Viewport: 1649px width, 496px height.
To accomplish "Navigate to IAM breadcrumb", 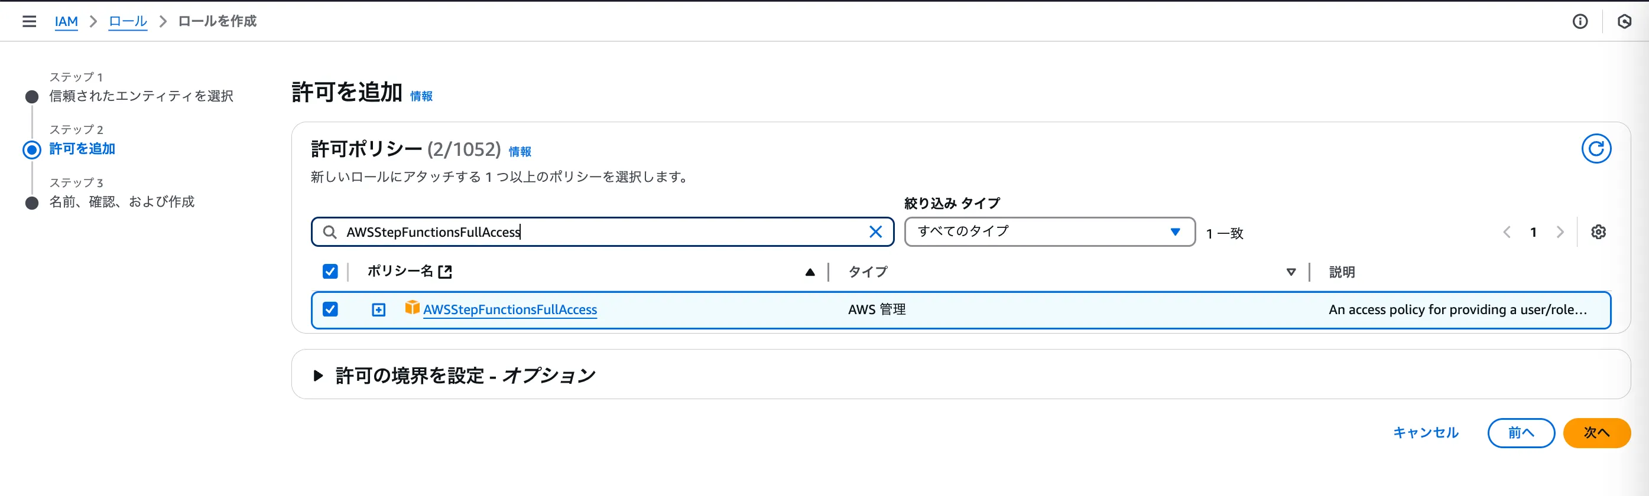I will coord(66,22).
